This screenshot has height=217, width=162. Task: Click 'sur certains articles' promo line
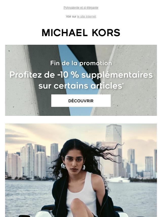(80, 86)
